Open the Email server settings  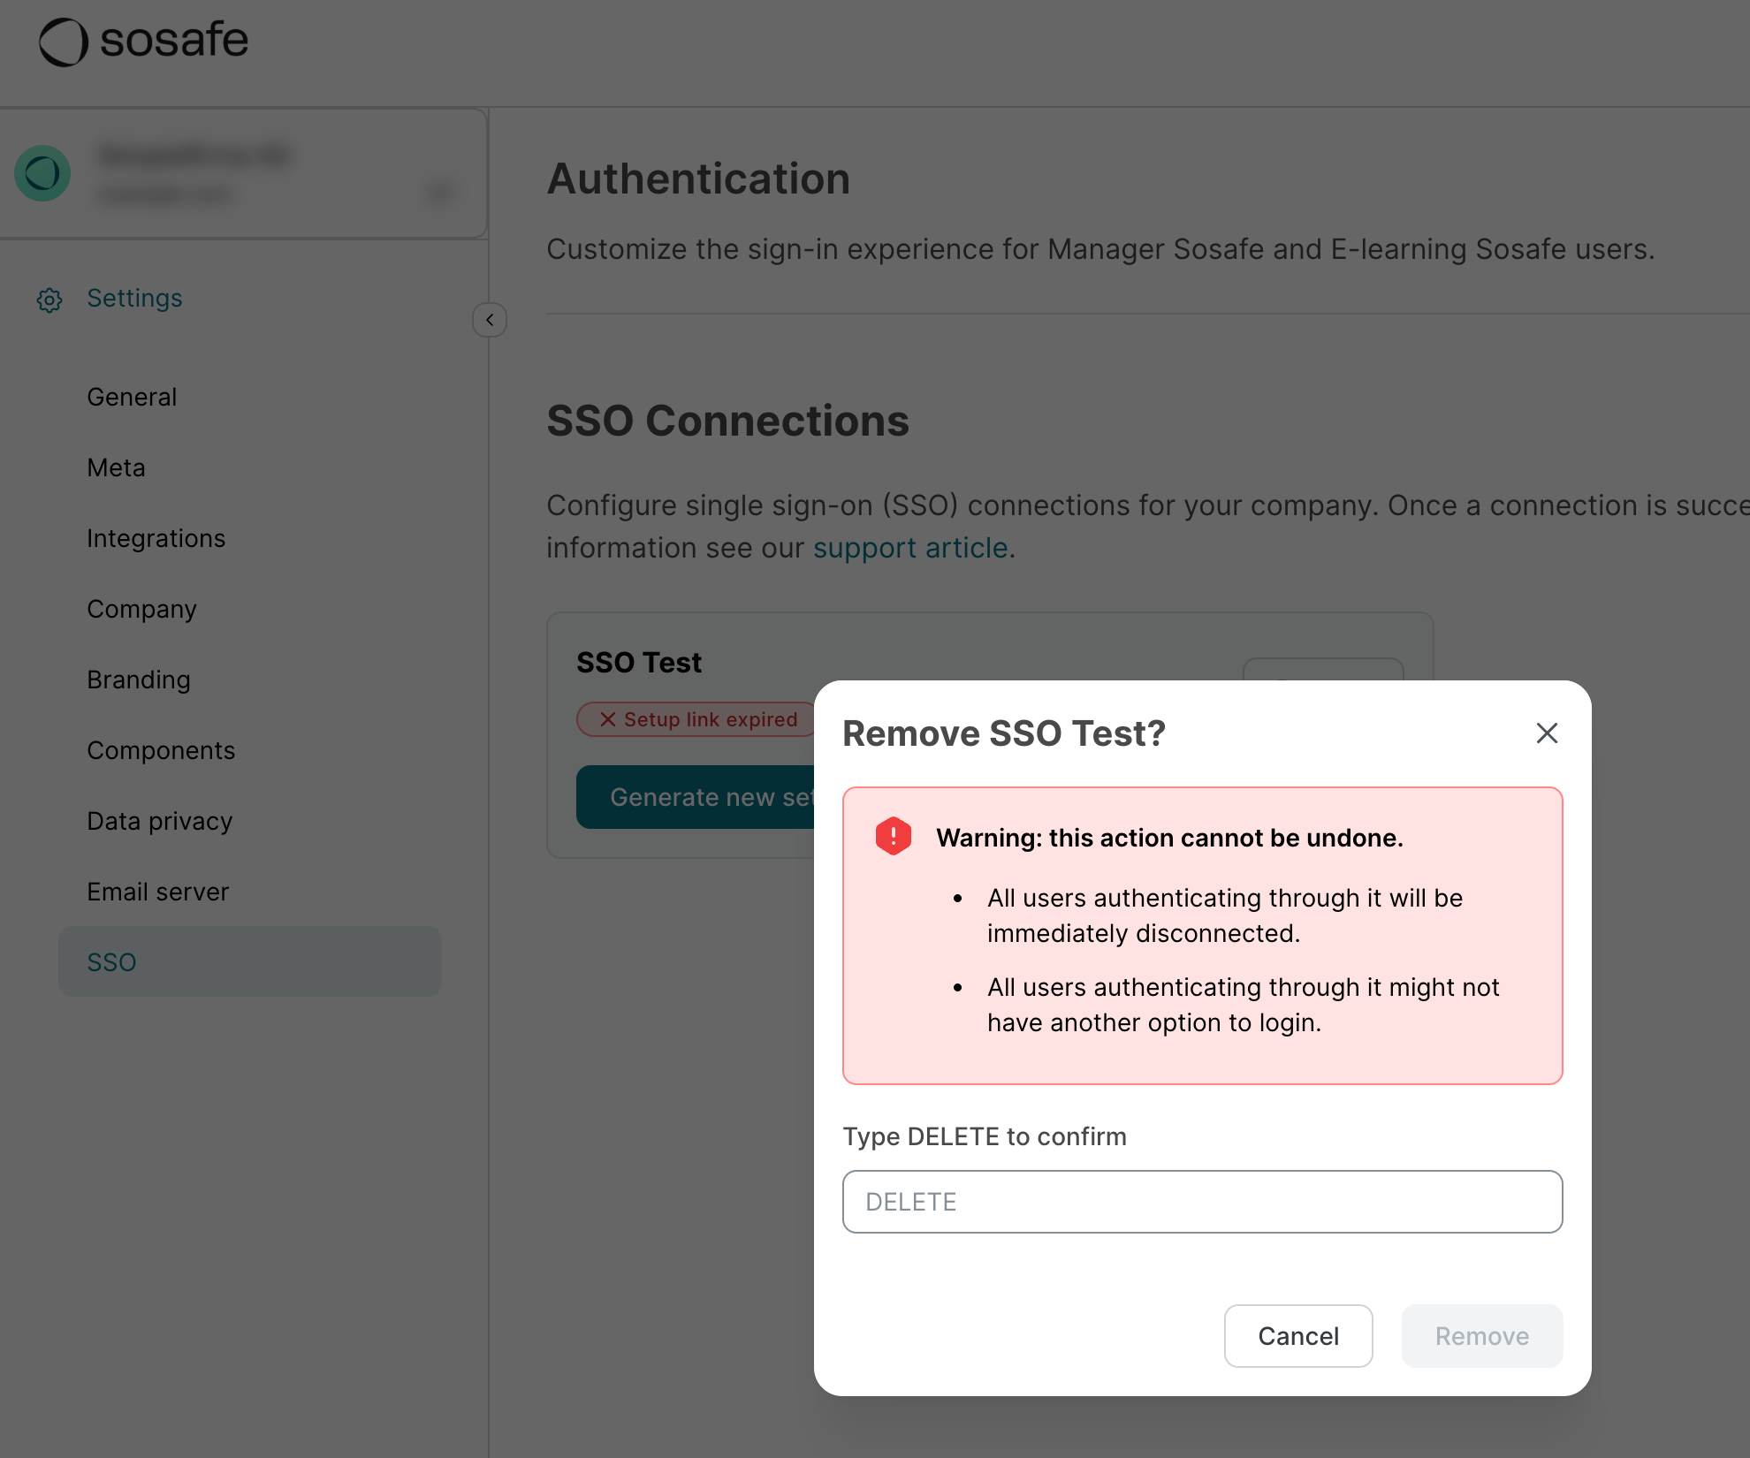157,892
